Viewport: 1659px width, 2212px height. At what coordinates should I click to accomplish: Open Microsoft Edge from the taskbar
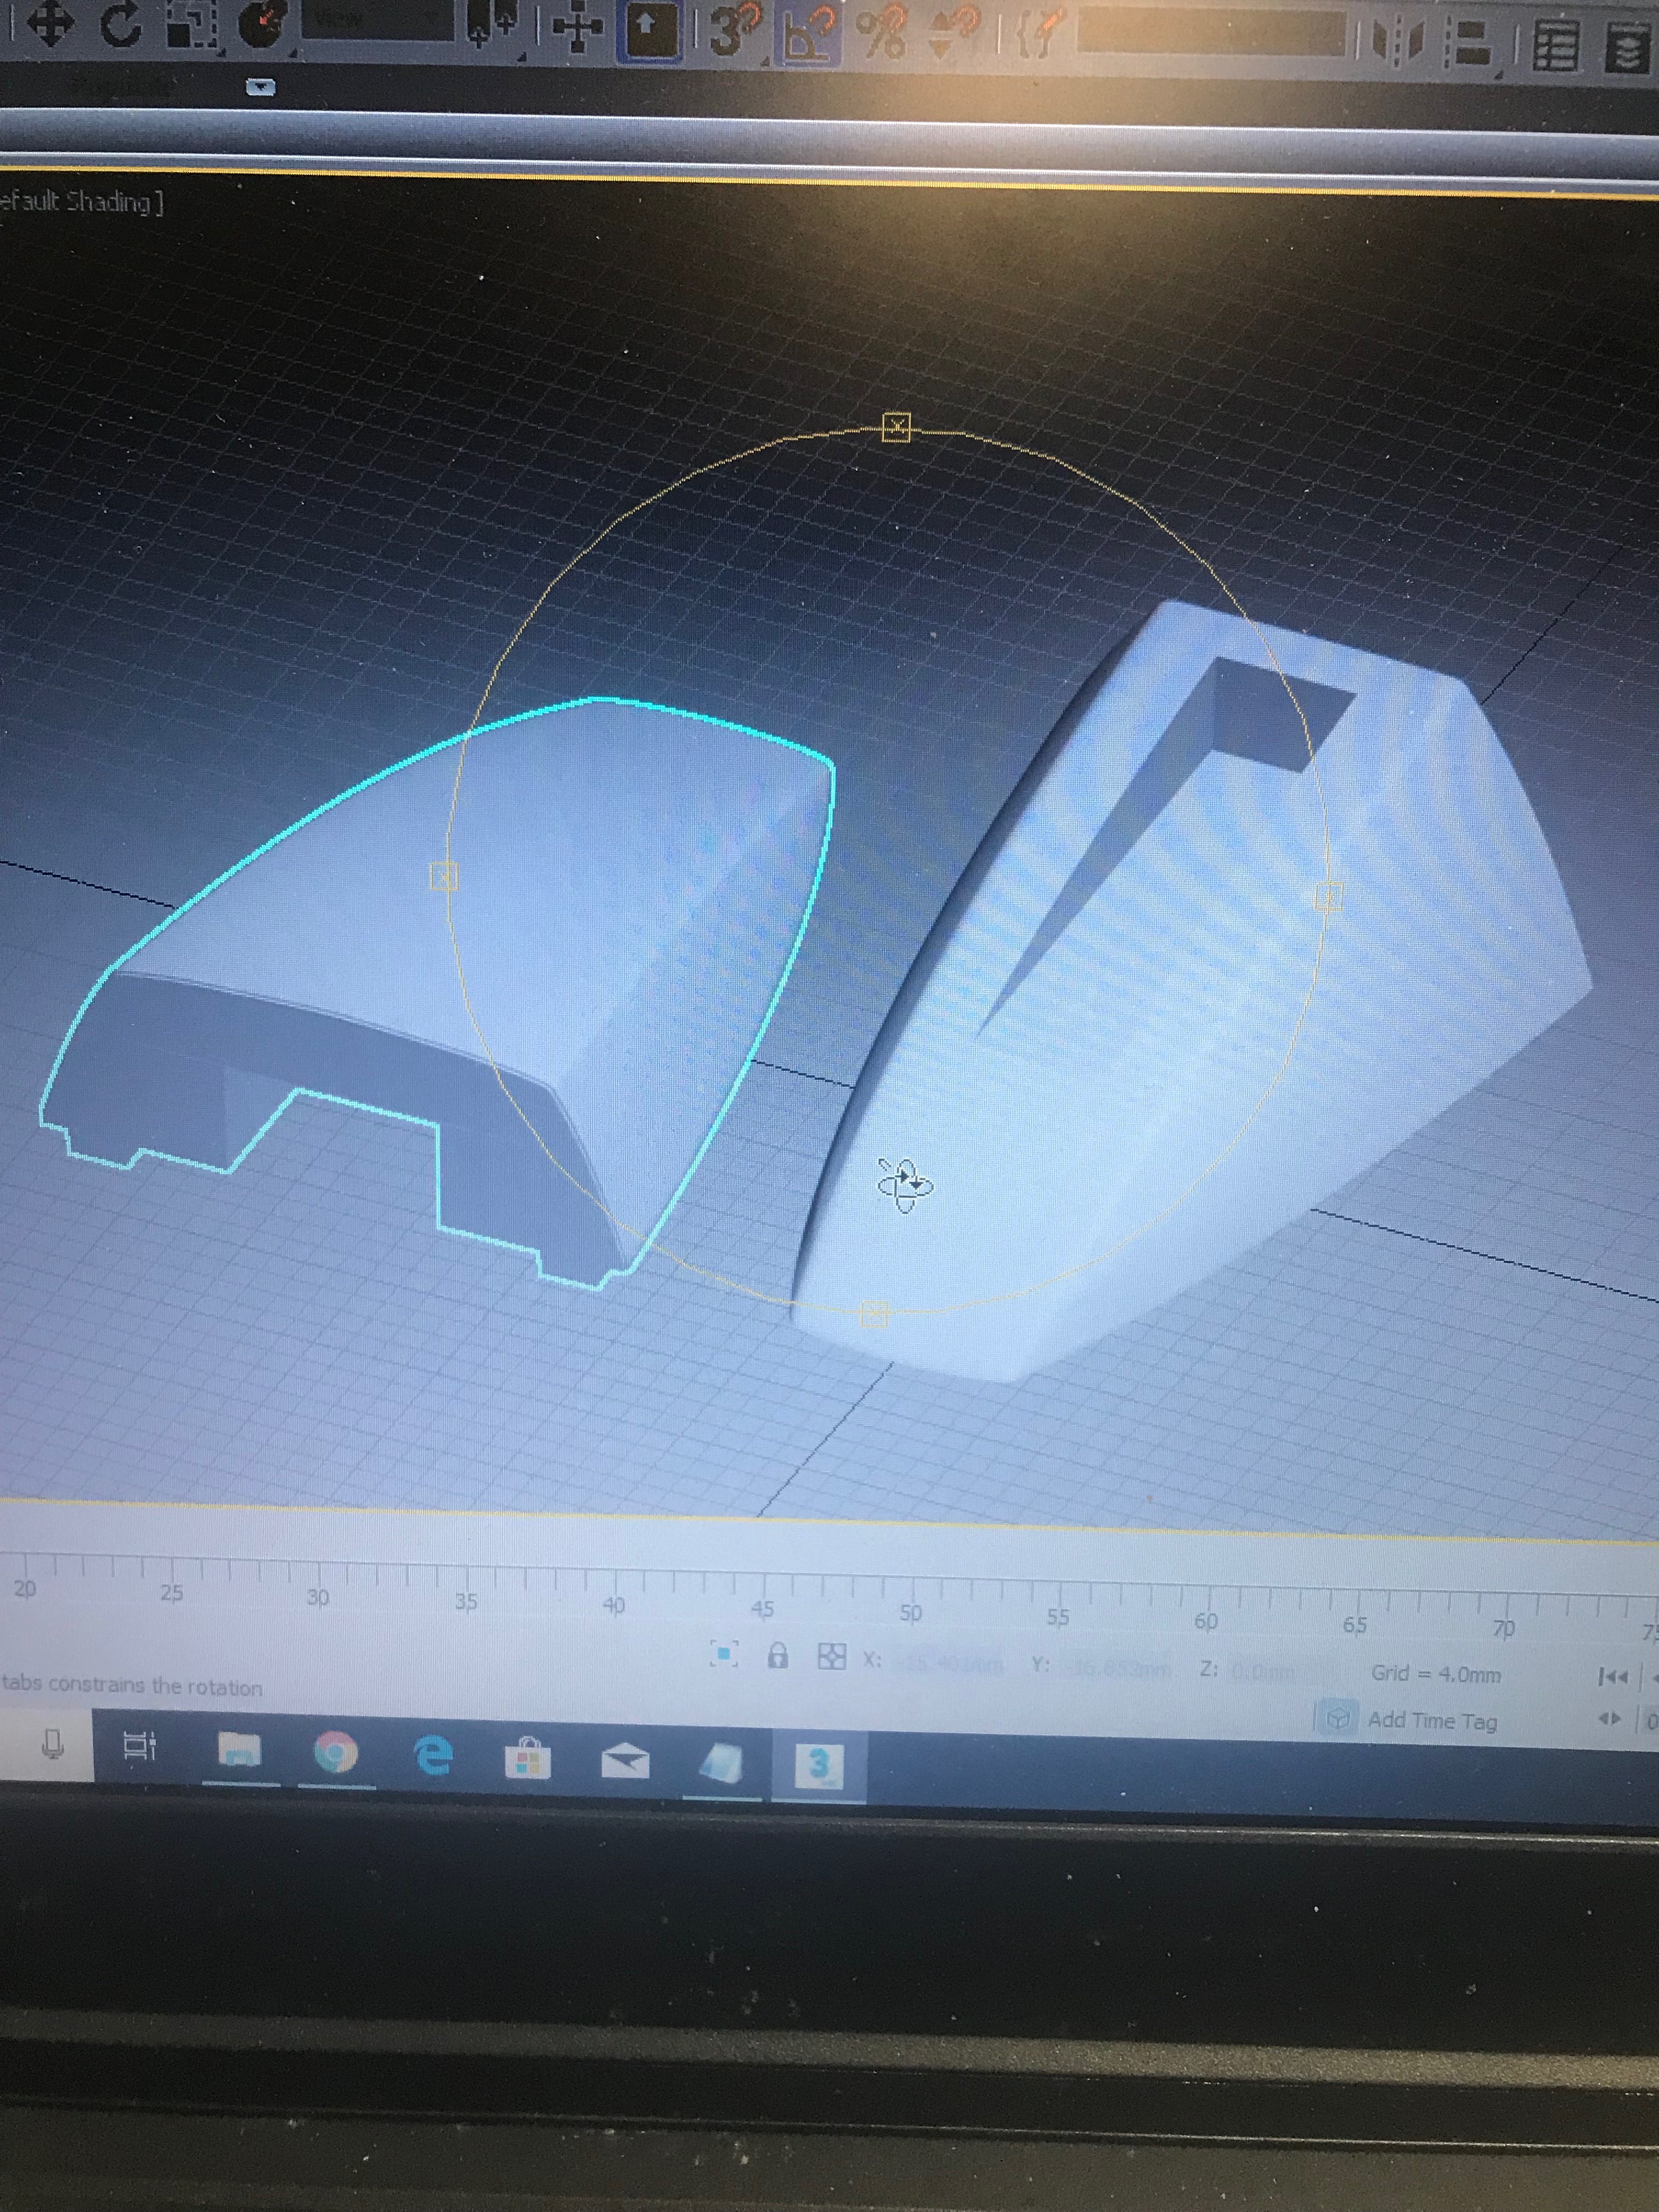tap(434, 1756)
